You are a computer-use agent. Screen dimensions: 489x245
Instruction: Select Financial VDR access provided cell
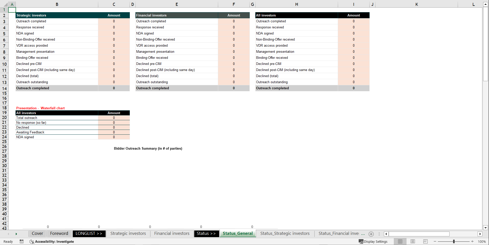177,46
